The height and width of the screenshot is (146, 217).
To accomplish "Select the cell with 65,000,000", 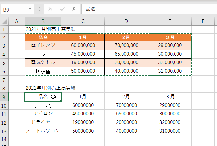I will click(126, 54).
